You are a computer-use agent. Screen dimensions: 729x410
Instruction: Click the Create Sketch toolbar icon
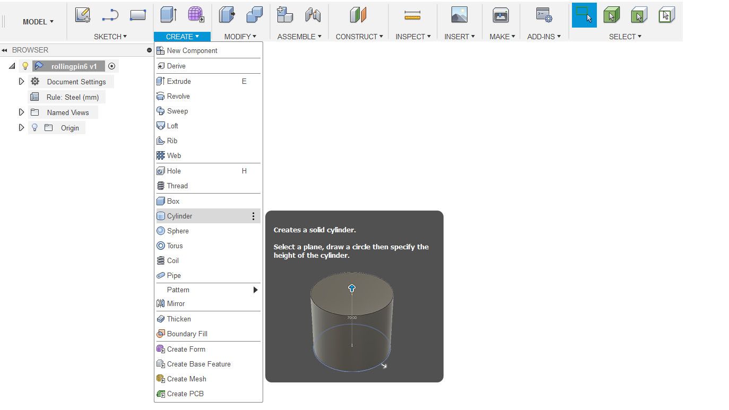coord(82,15)
